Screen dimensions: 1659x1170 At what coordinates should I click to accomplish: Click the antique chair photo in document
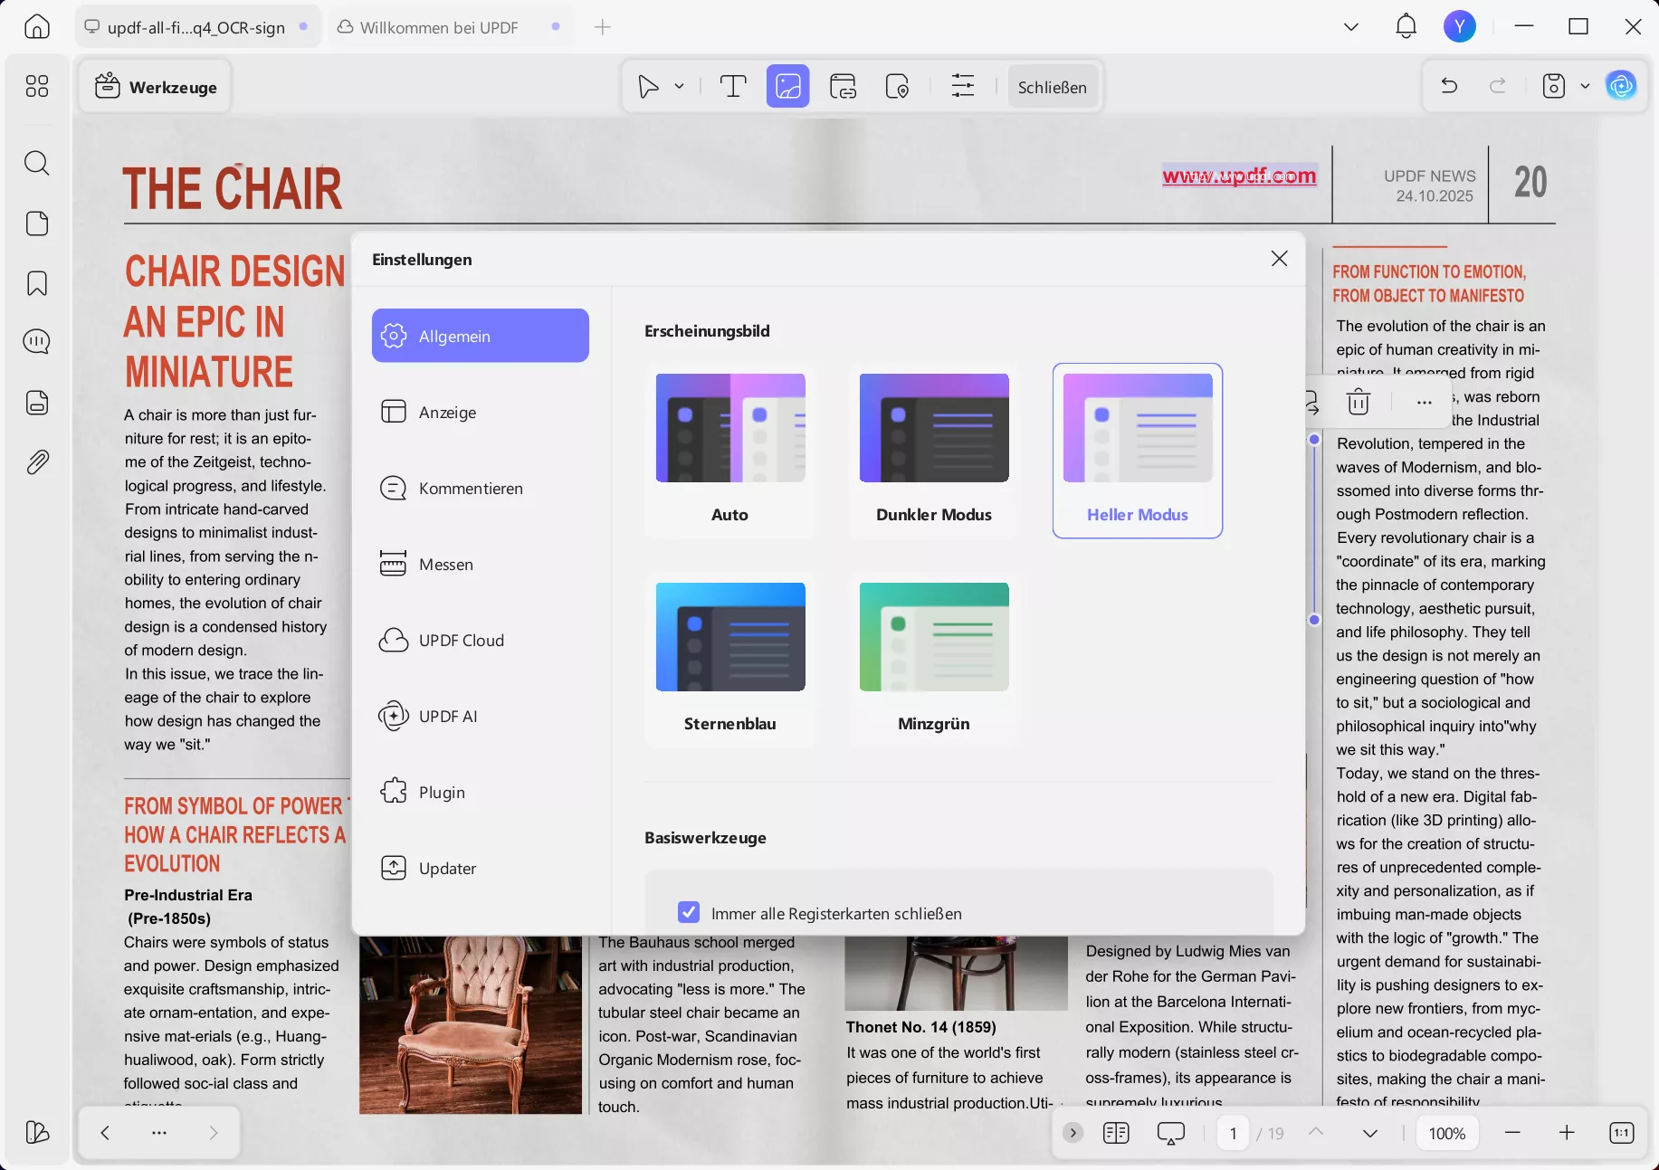click(x=471, y=1025)
